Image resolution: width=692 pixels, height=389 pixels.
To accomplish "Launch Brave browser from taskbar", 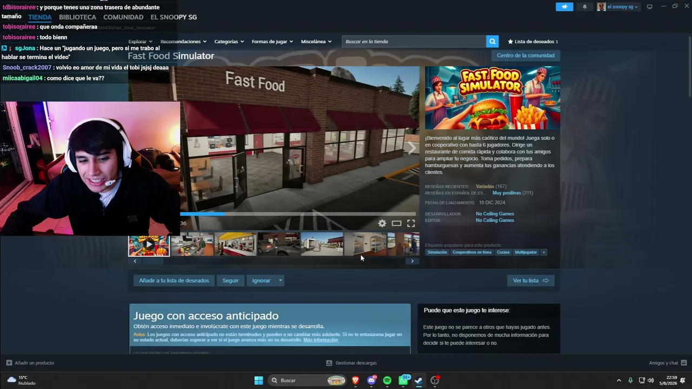I will (356, 380).
